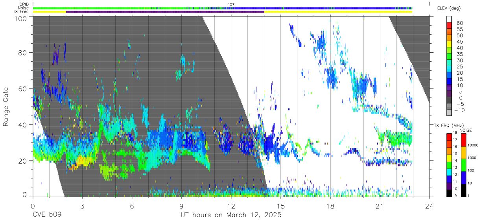483x223 pixels.
Task: Pick the black segment of the TX FRQ color bar
Action: click(449, 192)
